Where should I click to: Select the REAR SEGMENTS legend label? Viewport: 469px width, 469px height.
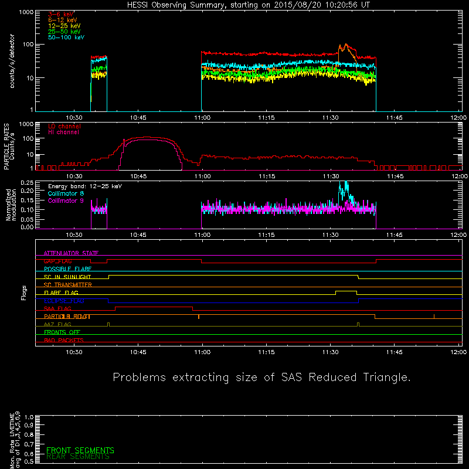pos(78,457)
